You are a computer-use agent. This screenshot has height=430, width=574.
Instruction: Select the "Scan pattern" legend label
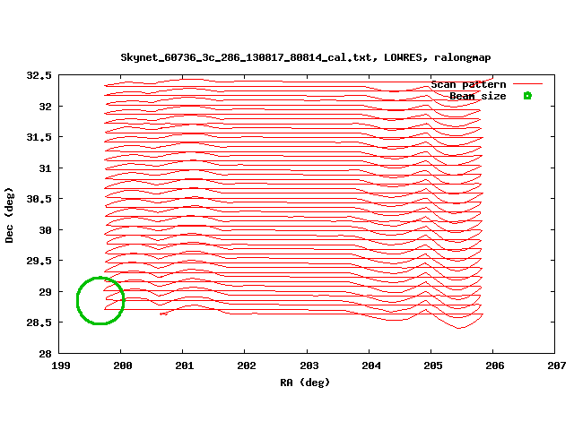click(x=468, y=84)
